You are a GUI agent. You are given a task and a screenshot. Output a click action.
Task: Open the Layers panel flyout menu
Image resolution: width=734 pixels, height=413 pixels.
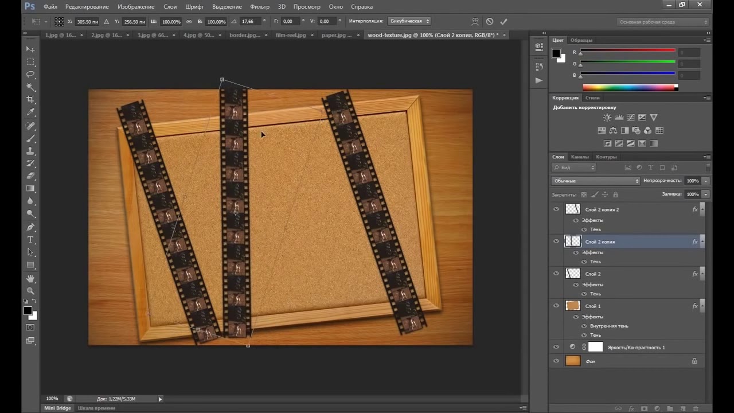tap(706, 157)
